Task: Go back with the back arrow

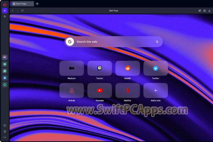Action: pyautogui.click(x=13, y=11)
